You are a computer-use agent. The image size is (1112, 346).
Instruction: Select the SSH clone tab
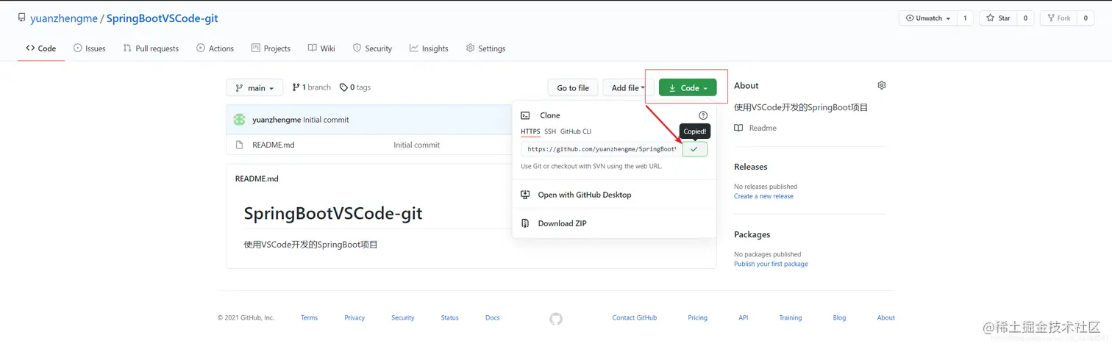(550, 131)
